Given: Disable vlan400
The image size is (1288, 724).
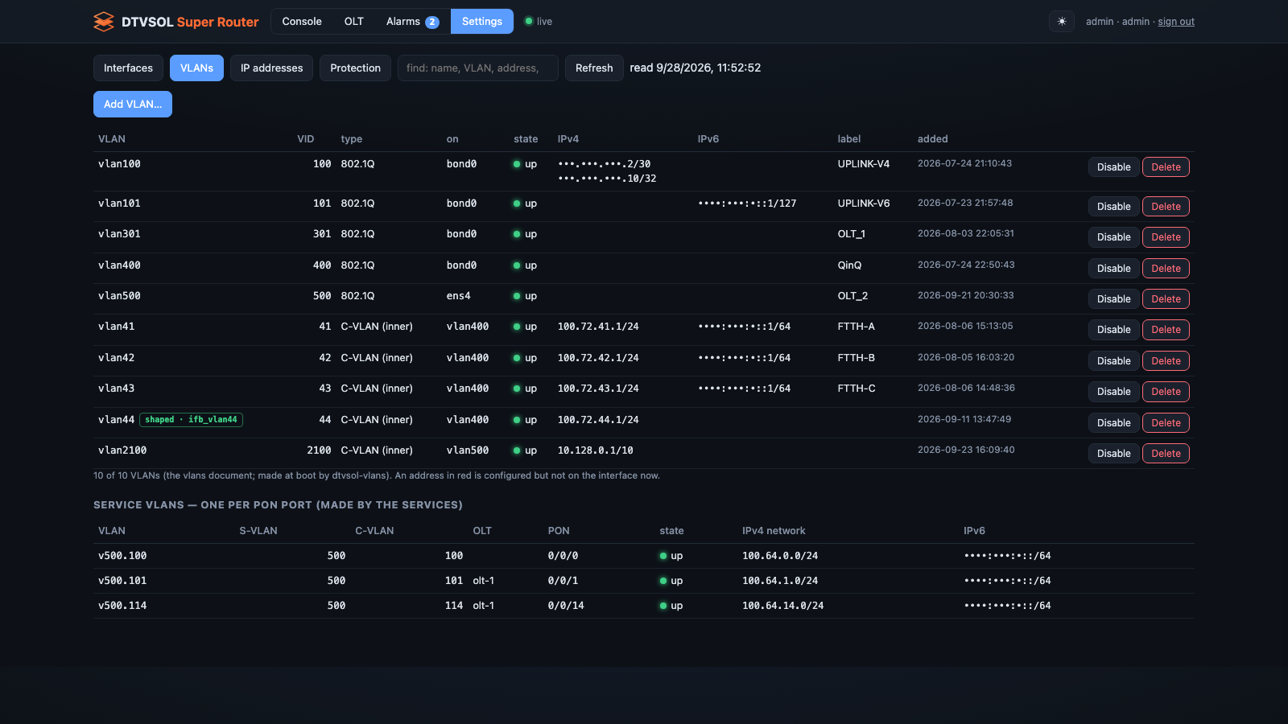Looking at the screenshot, I should pos(1114,269).
